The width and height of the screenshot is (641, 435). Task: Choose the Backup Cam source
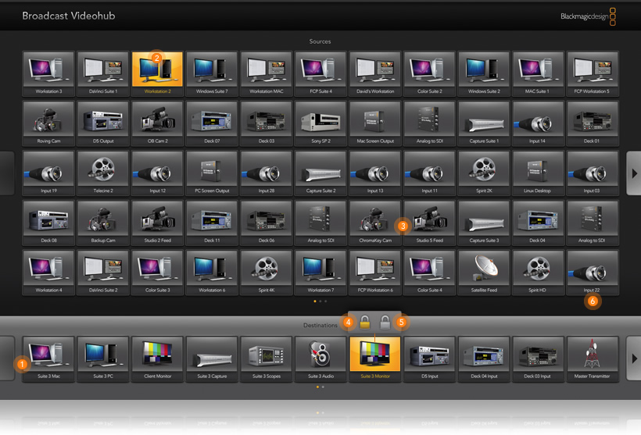103,223
